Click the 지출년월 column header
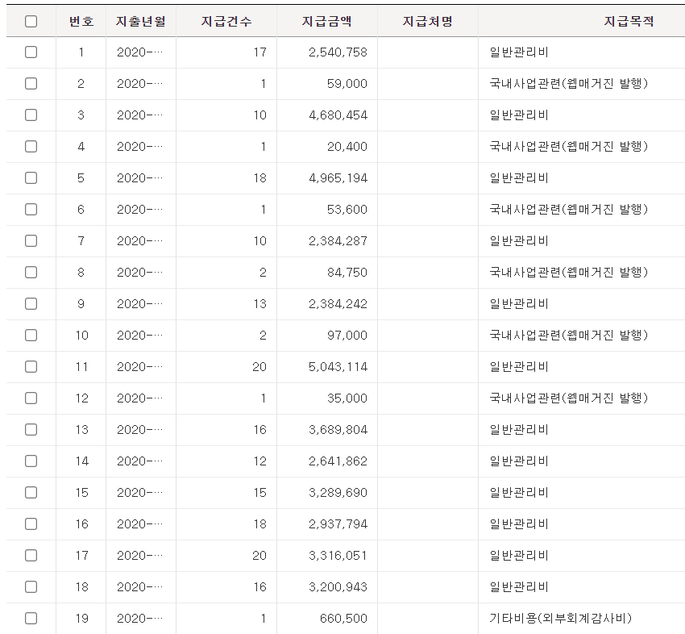685x634 pixels. pyautogui.click(x=141, y=21)
